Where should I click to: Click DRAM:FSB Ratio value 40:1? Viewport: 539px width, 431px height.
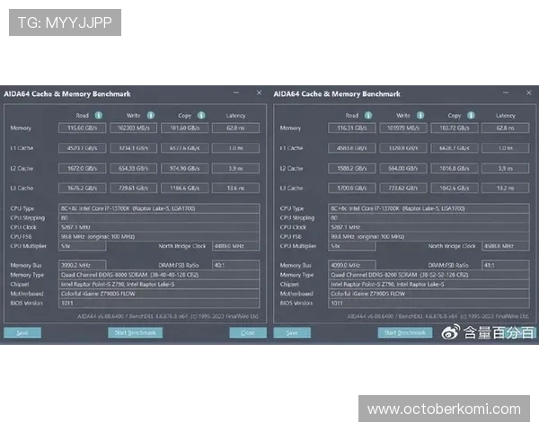click(235, 266)
